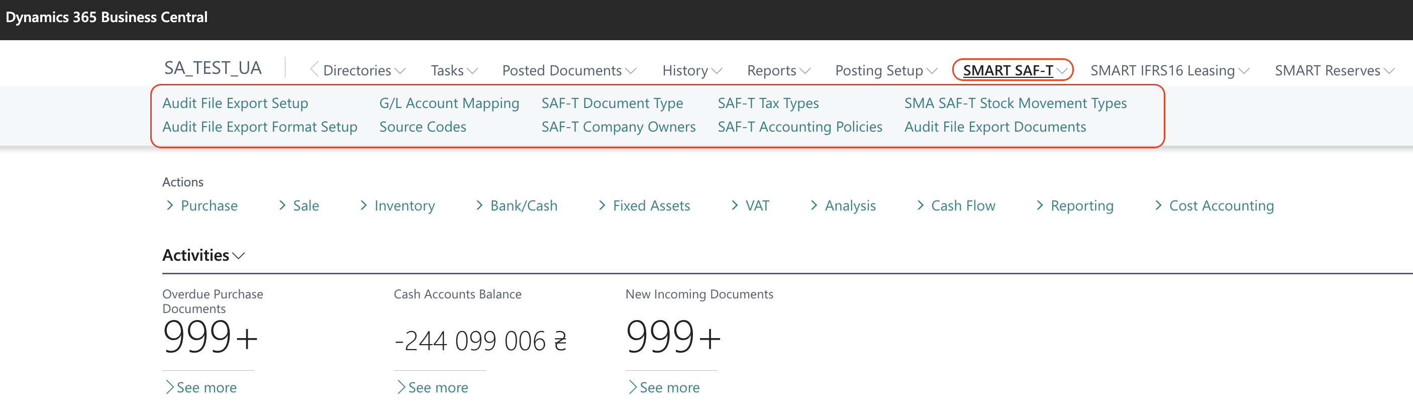Screen dimensions: 1413x416
Task: Collapse the Activities section
Action: coord(203,255)
